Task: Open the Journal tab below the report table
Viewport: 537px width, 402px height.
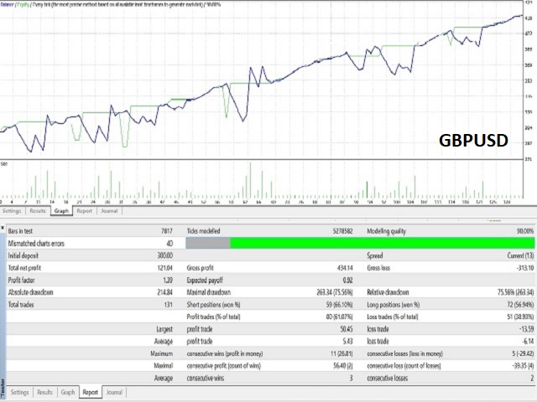Action: [x=114, y=392]
